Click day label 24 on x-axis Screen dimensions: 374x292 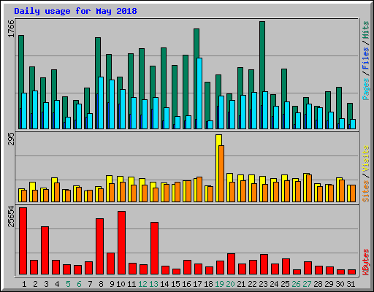(x=274, y=284)
